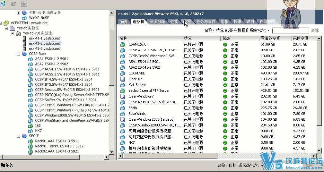This screenshot has width=324, height=172.
Task: Select Rack02.AAA ESXi41-3 5921 tree item
Action: tap(57, 151)
